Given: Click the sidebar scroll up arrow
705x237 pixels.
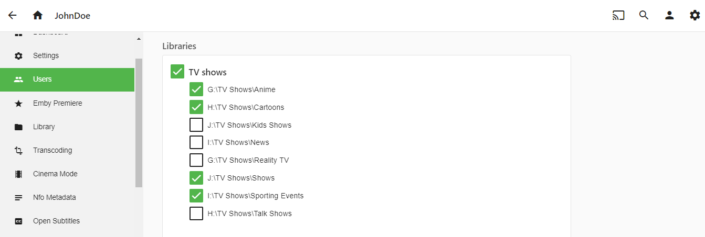Looking at the screenshot, I should 139,39.
